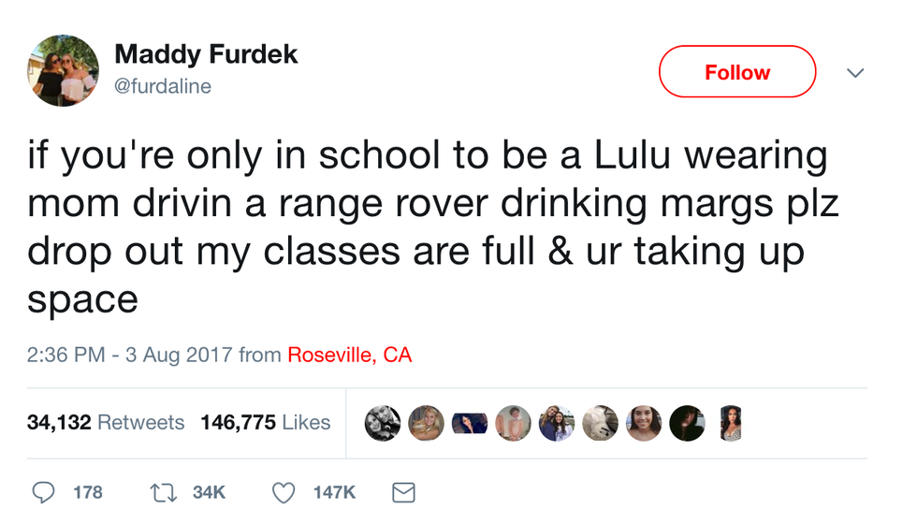Click the seventh liker avatar in row
This screenshot has width=917, height=524.
coord(644,423)
